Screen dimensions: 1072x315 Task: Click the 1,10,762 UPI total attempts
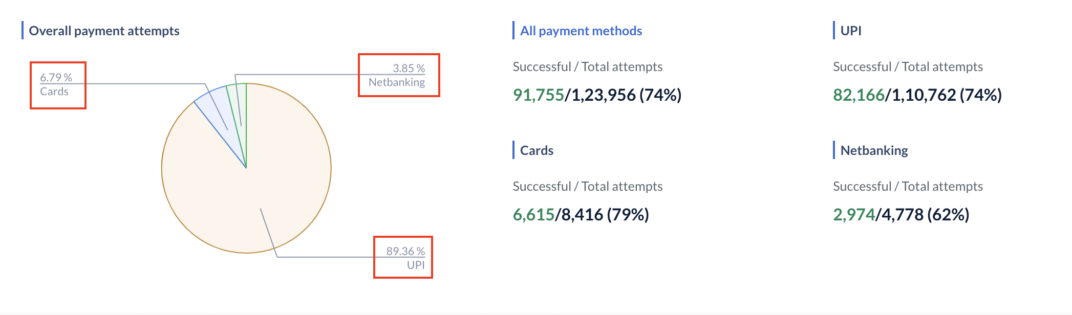(924, 95)
